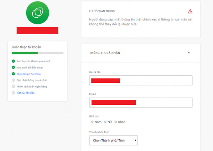Click the Thông tin cá nhân section header

105,53
